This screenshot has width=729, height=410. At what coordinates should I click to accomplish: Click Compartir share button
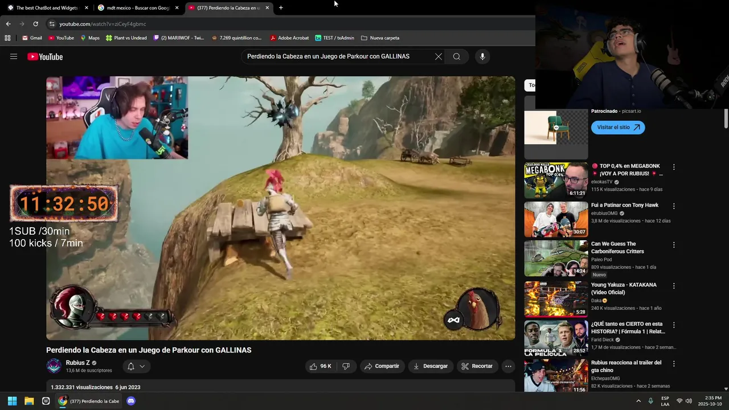[382, 366]
